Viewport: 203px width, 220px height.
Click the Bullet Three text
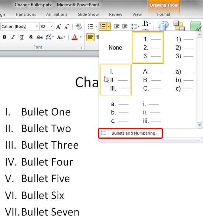[x=50, y=145]
